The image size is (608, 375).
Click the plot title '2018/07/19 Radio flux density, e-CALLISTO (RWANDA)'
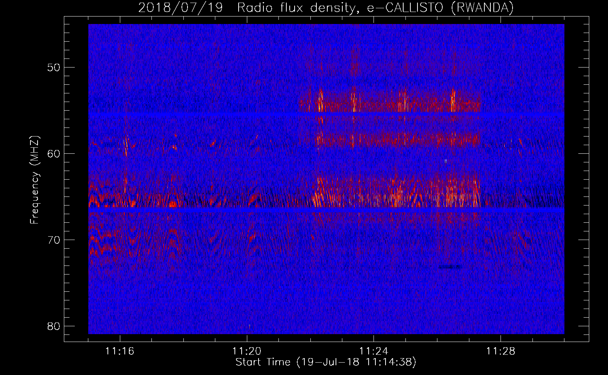point(326,7)
